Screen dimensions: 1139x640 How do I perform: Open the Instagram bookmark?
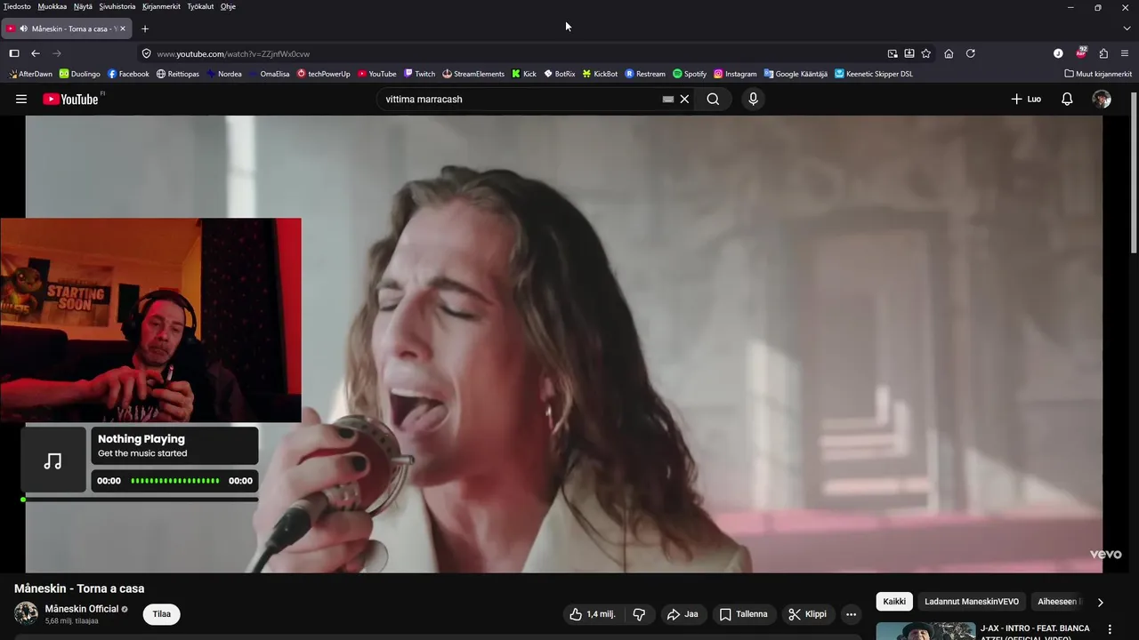735,74
